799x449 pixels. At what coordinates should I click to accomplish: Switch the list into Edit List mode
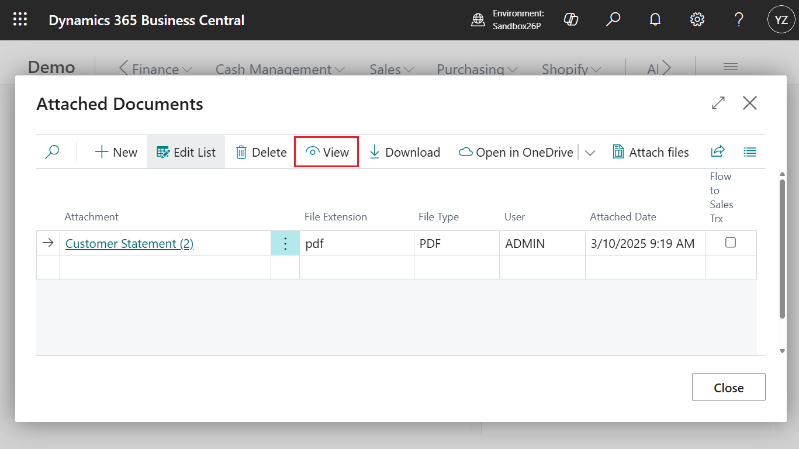(x=185, y=151)
